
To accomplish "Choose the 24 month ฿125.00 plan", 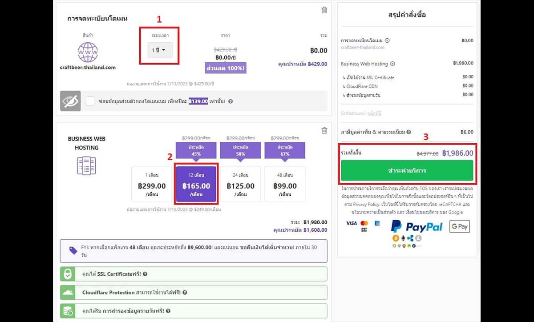I will point(240,184).
